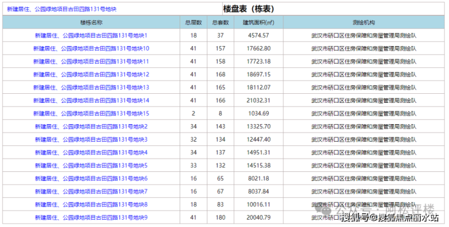Open building link ending 地块5

pos(91,166)
